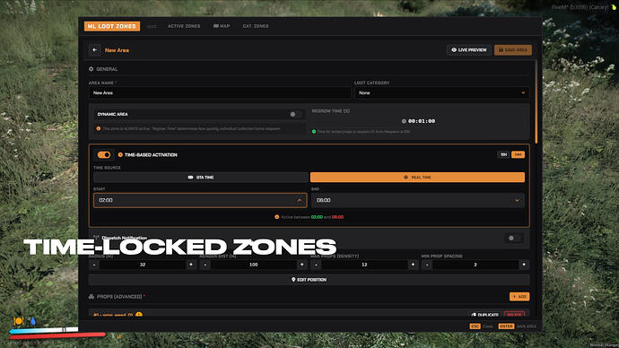Image resolution: width=619 pixels, height=348 pixels.
Task: Select 12H time format
Action: click(x=504, y=154)
